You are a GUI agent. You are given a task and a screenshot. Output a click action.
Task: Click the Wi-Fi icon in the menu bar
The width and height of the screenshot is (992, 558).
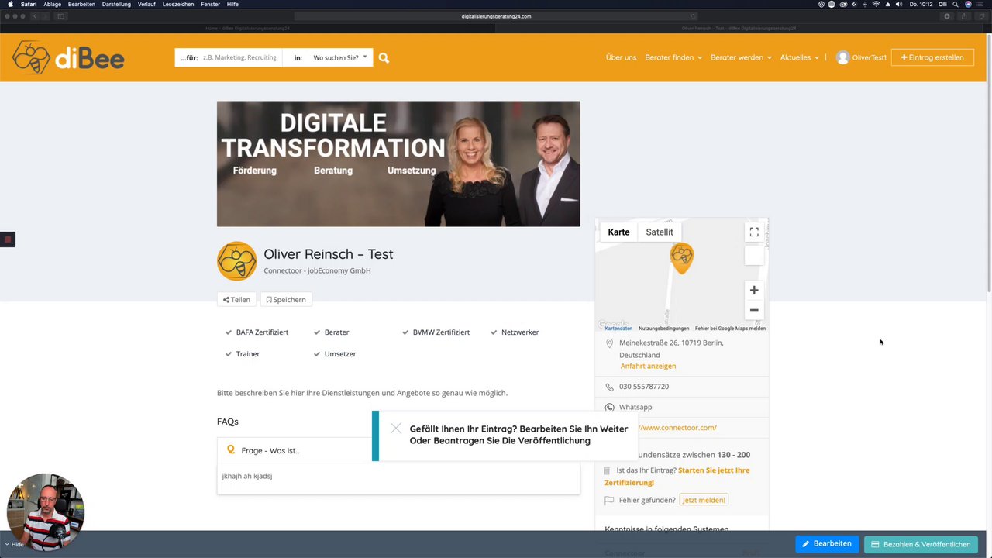(877, 4)
